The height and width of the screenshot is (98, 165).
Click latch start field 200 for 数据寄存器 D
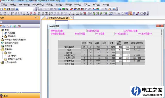pos(119,61)
